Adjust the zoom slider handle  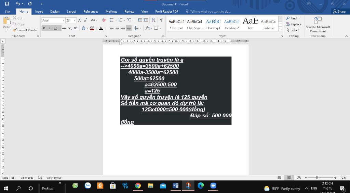coord(317,178)
